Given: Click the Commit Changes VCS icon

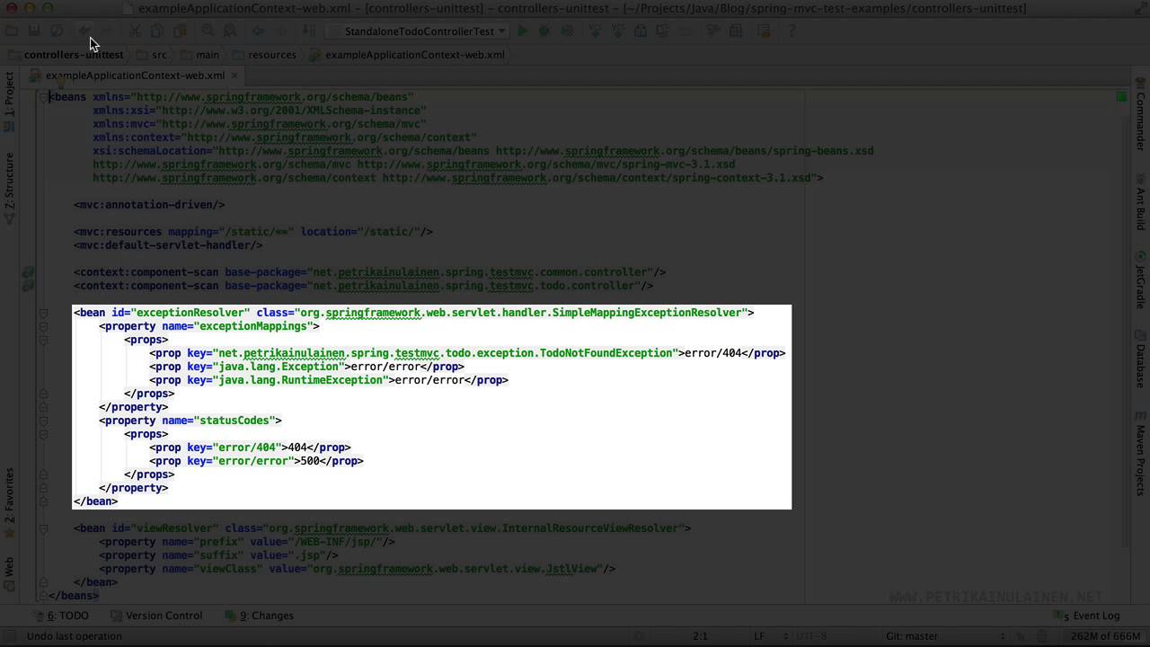Looking at the screenshot, I should (618, 31).
